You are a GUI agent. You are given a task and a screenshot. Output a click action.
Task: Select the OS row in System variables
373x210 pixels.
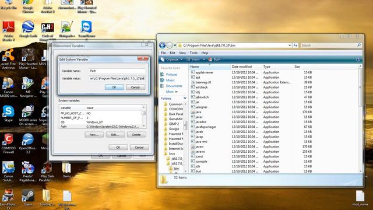click(x=101, y=122)
